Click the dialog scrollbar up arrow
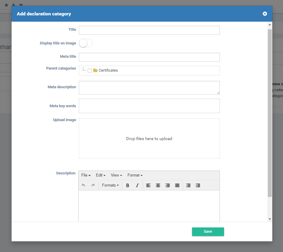283x252 pixels. 270,25
